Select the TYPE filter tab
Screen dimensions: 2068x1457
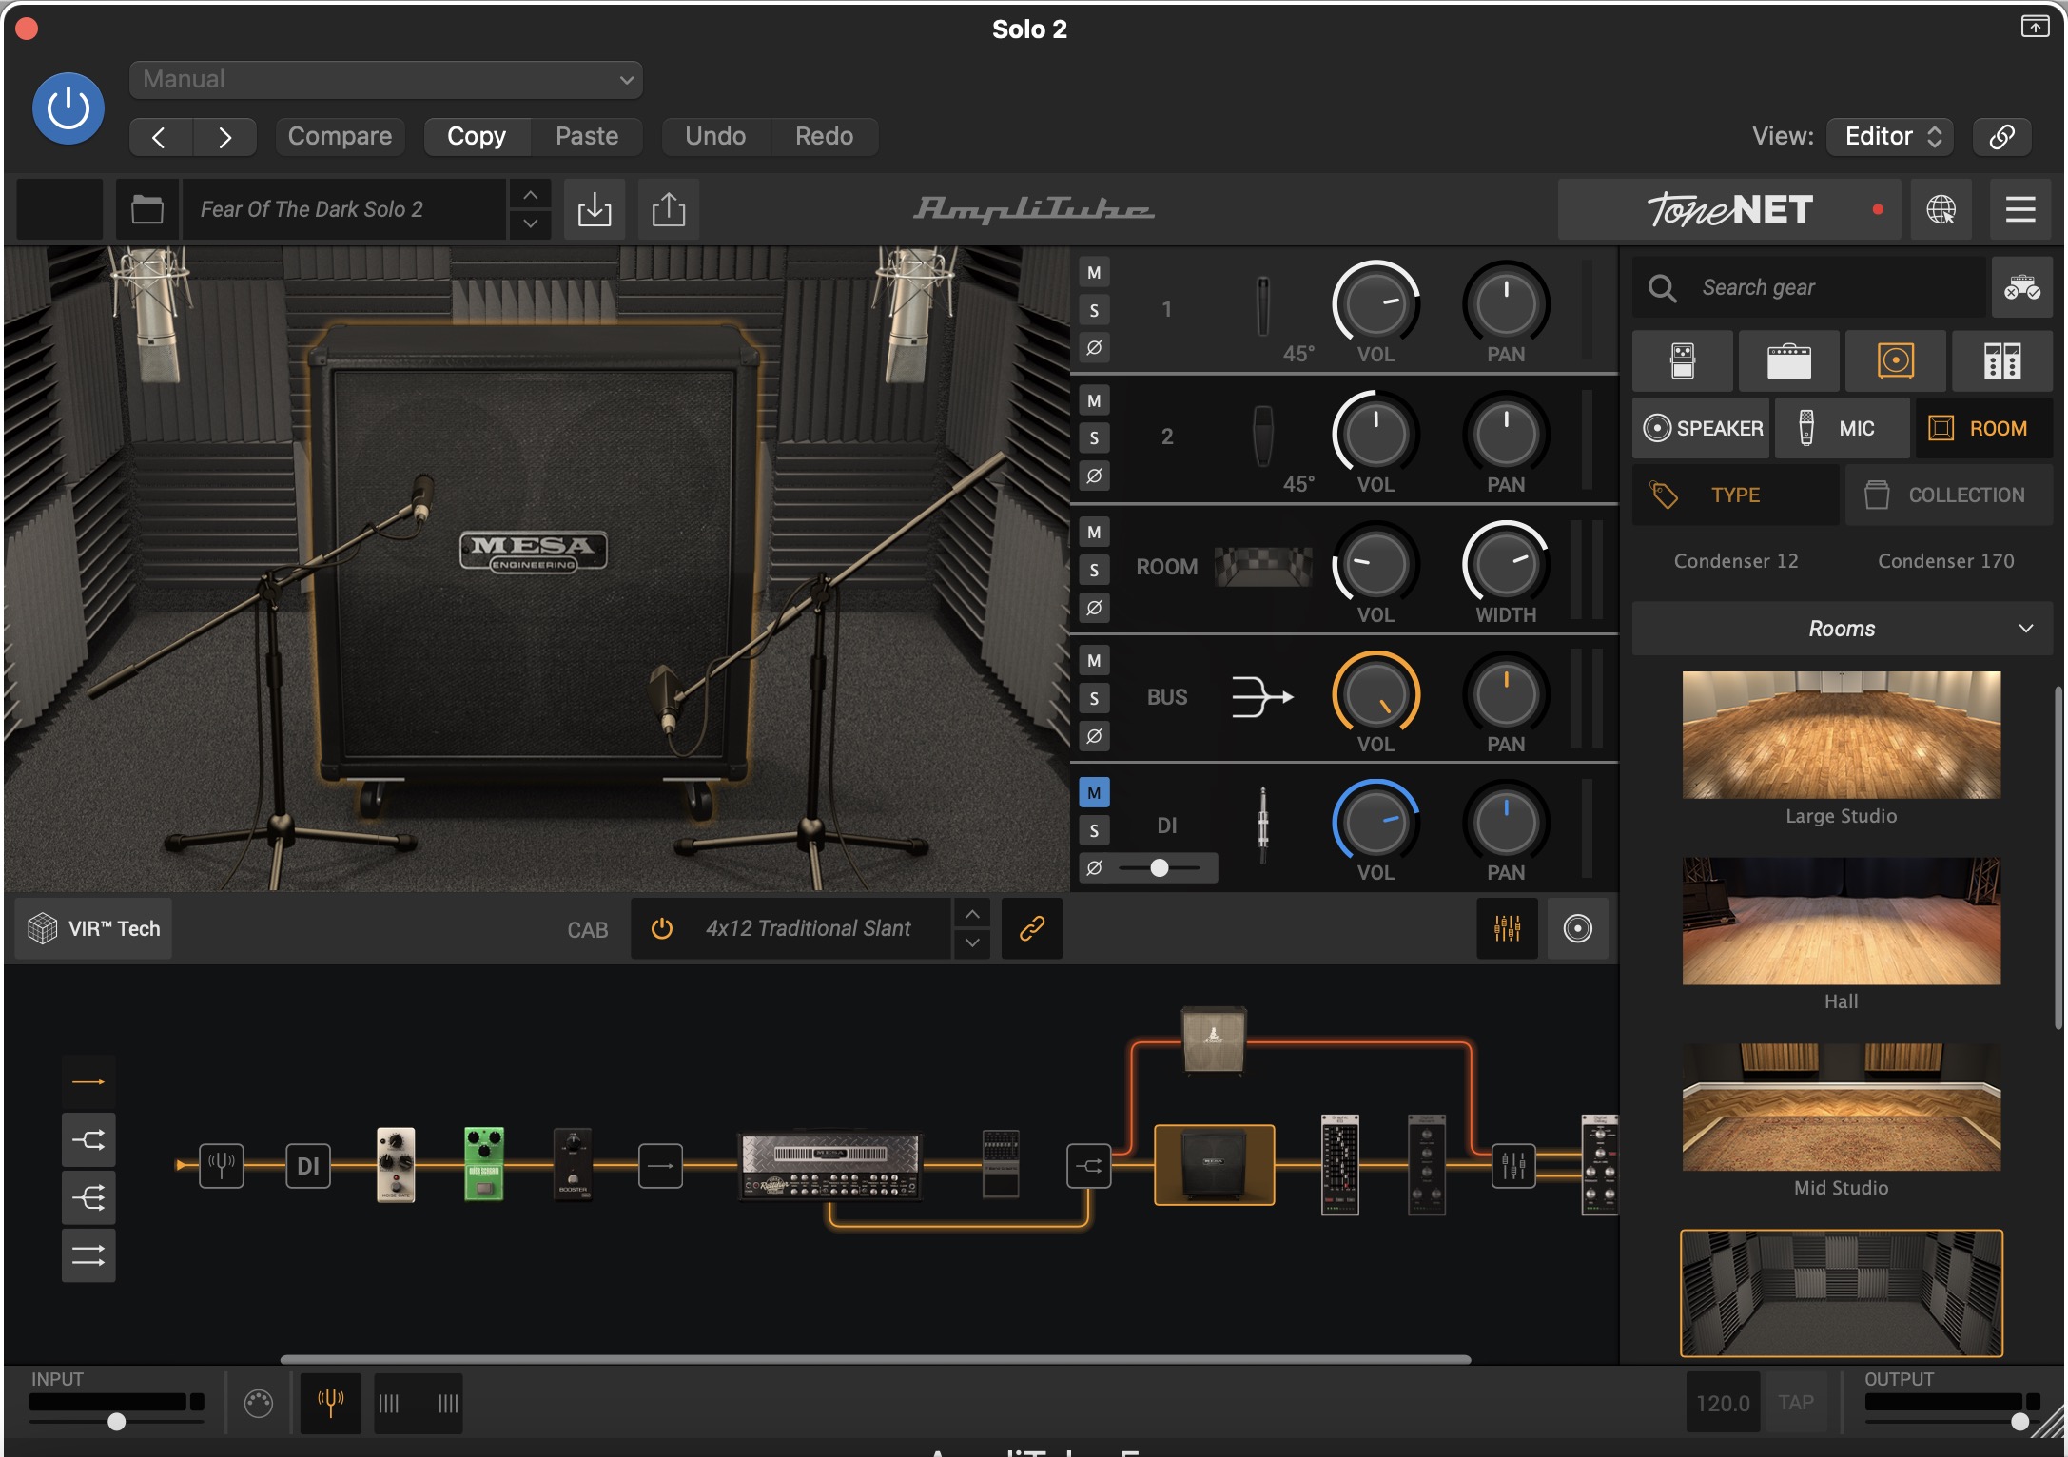tap(1736, 495)
